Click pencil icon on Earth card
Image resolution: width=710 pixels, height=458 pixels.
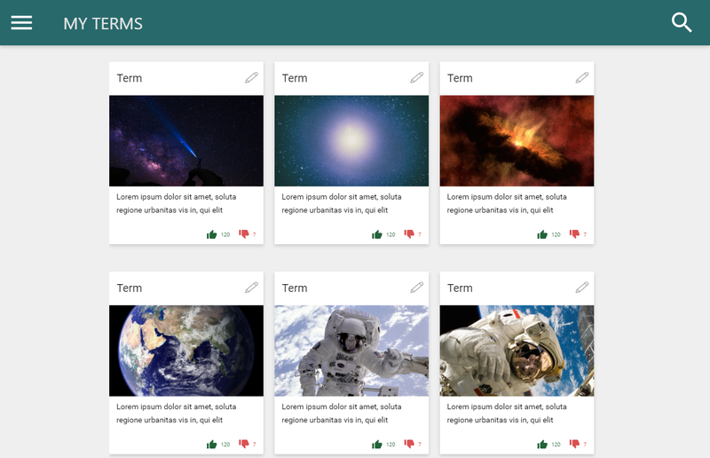click(251, 288)
